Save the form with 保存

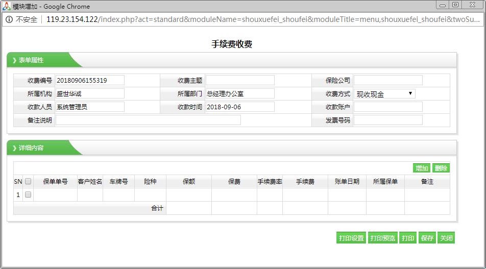click(427, 238)
